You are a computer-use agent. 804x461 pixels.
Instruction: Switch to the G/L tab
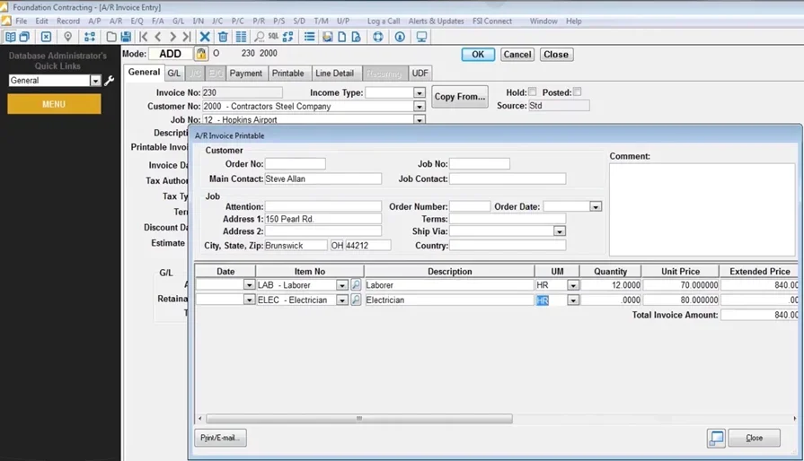tap(173, 74)
